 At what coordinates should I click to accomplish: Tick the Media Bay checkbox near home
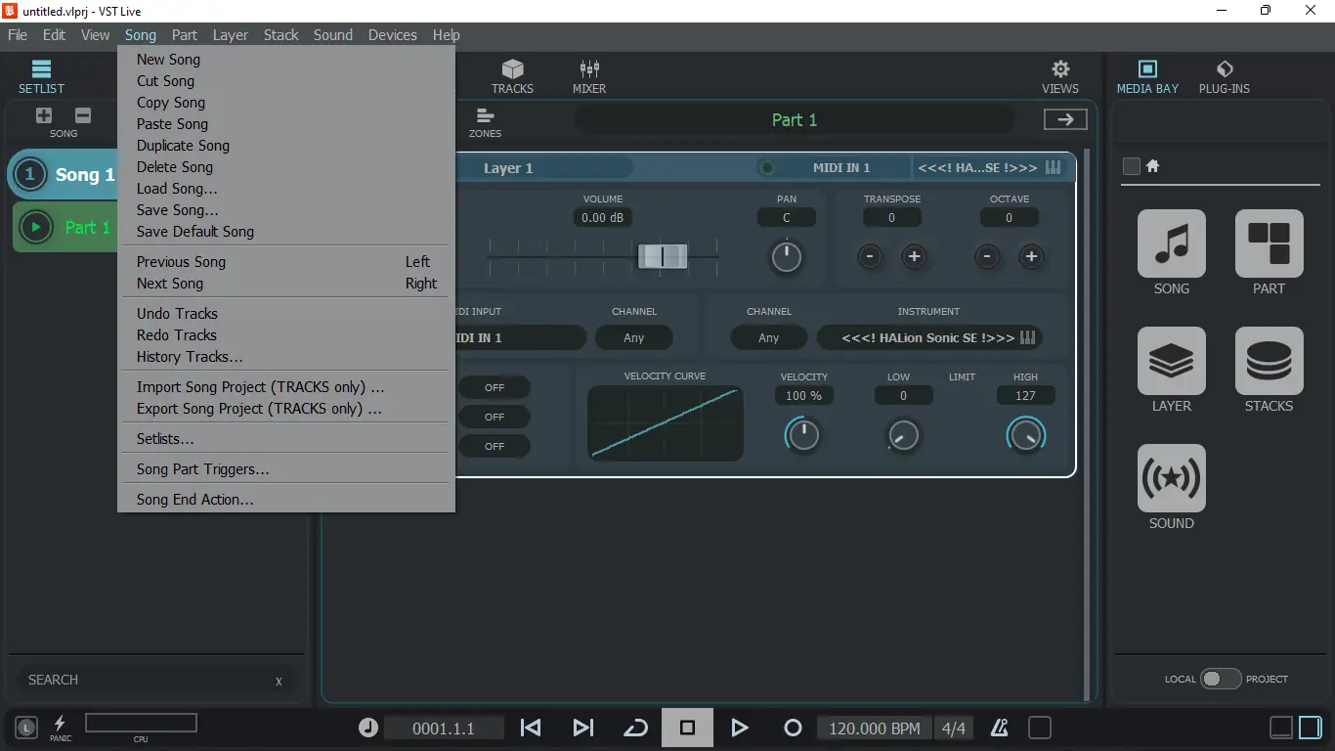tap(1132, 166)
